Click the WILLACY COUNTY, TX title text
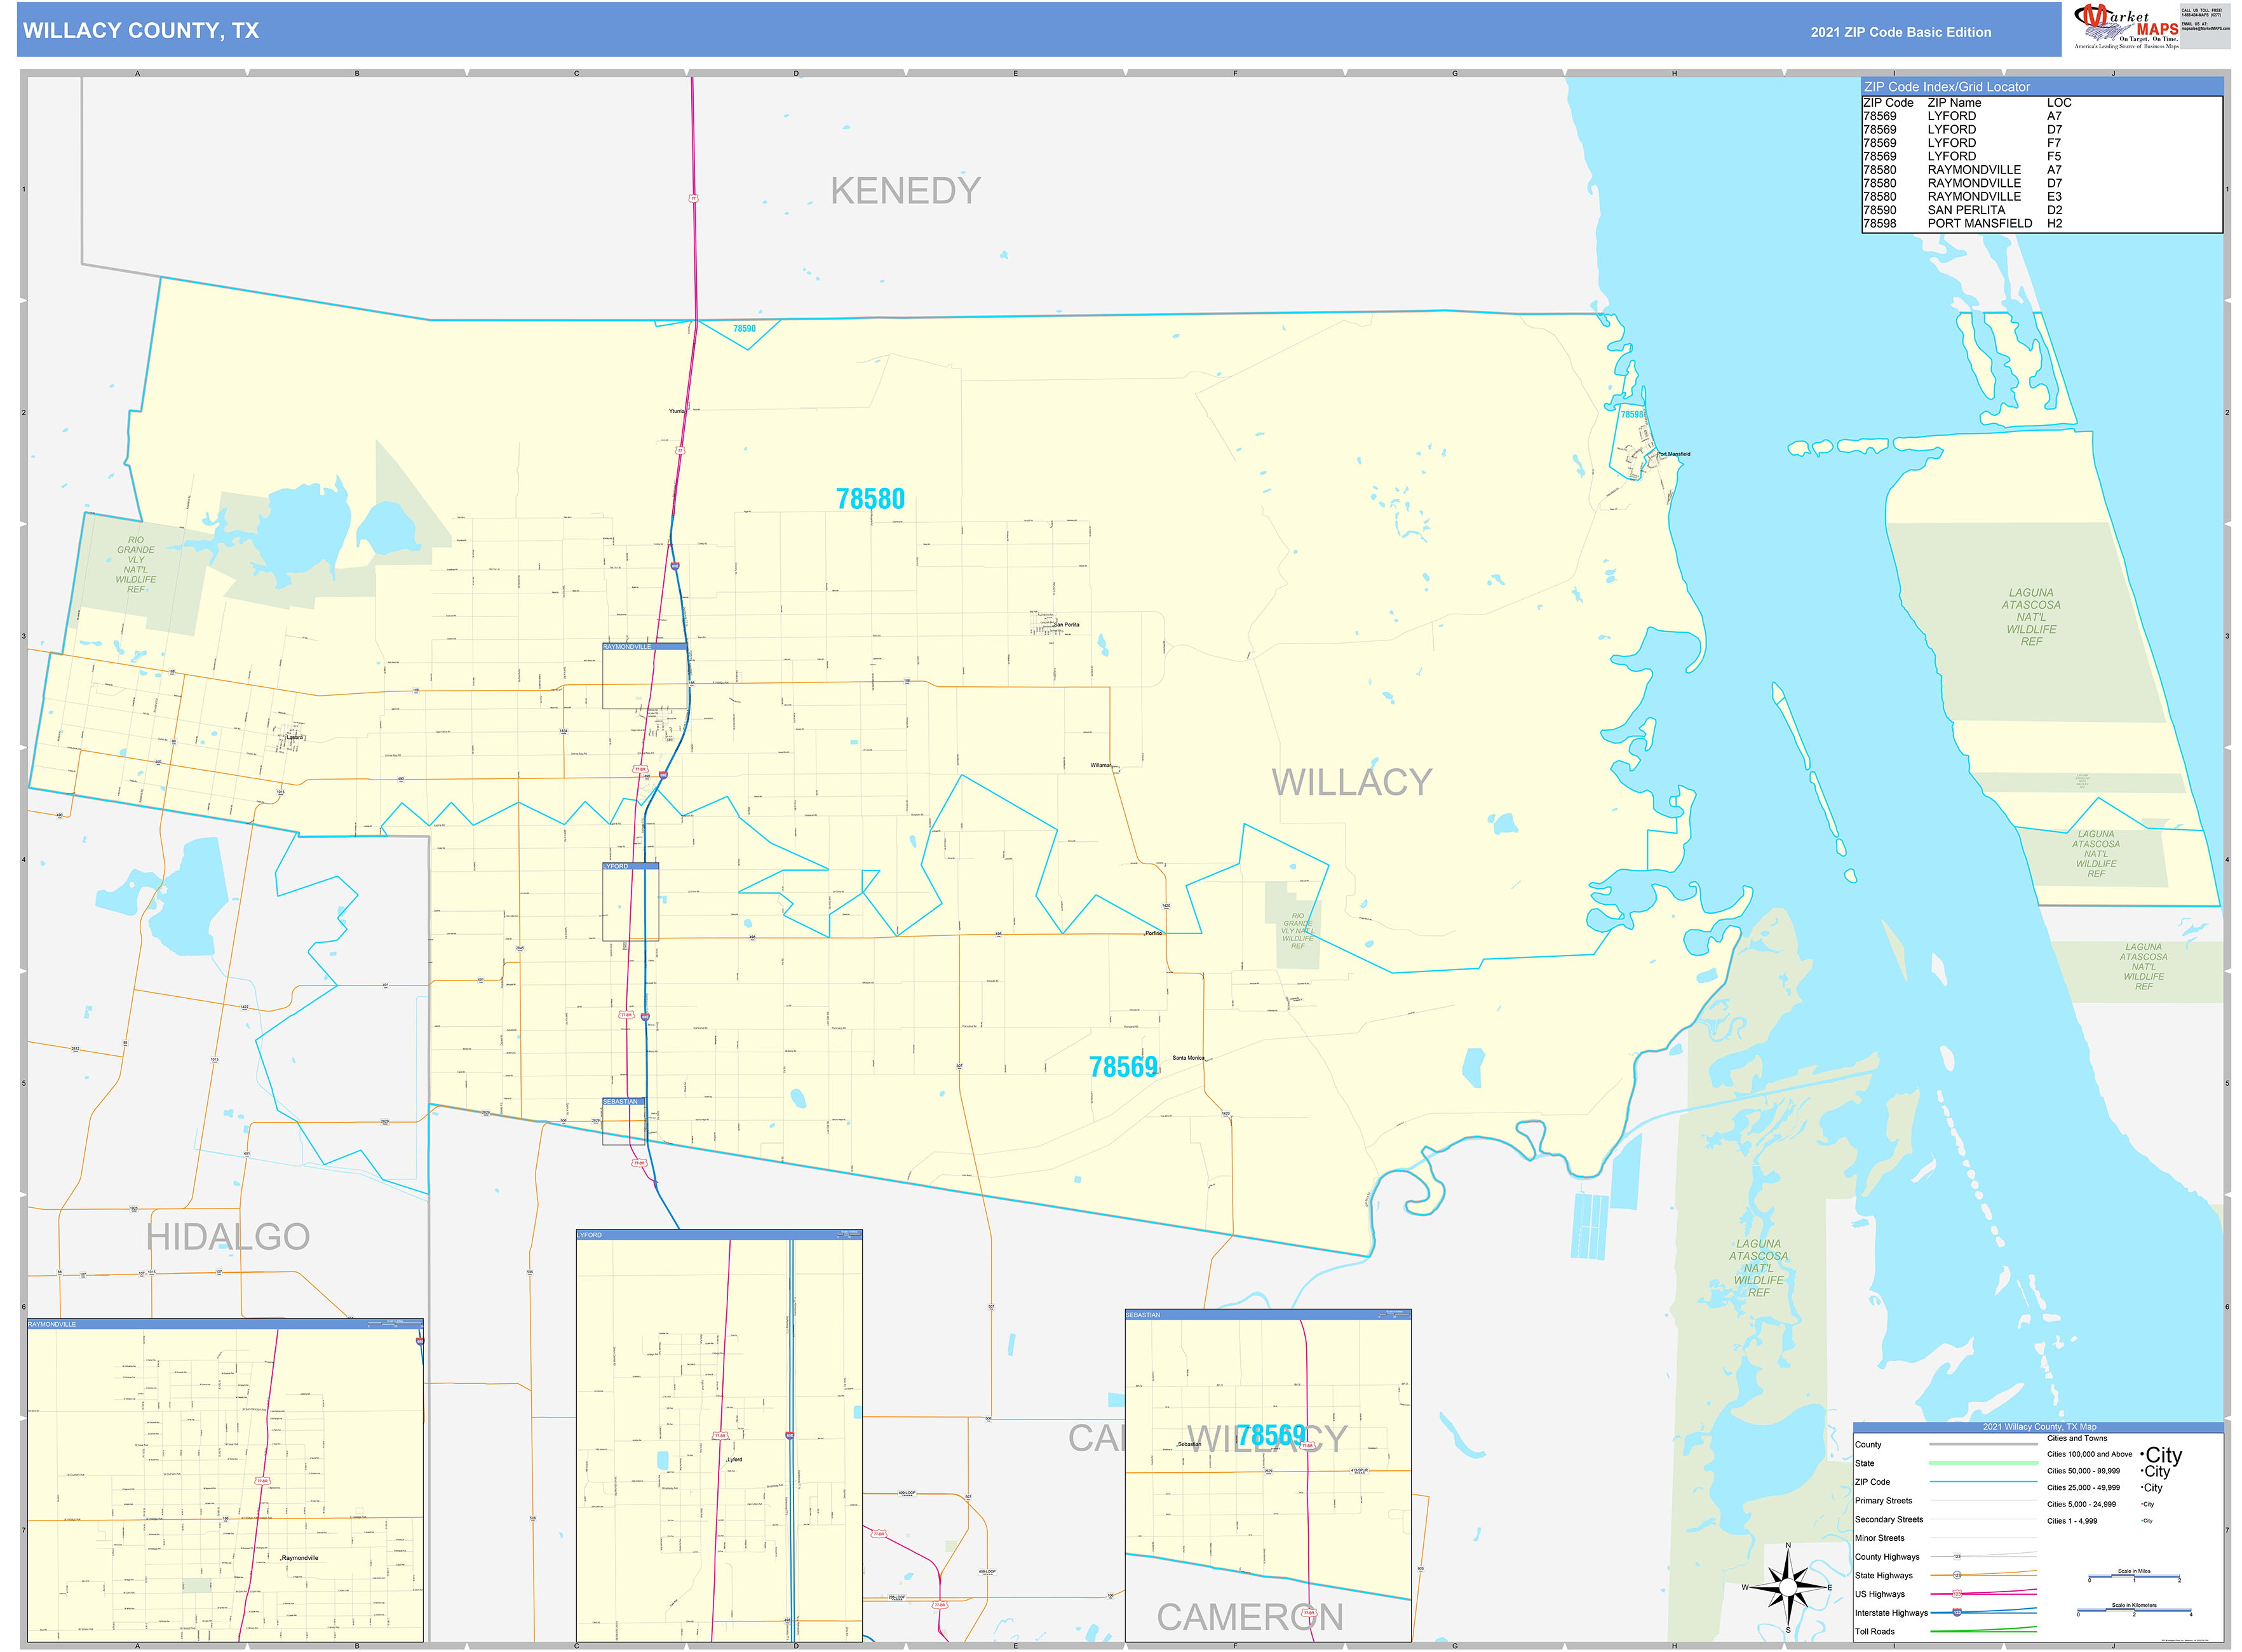This screenshot has height=1652, width=2242. 140,30
